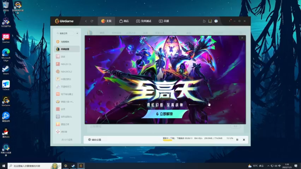Viewport: 301px width, 169px height.
Task: Refresh the page with the reload icon
Action: [x=92, y=21]
